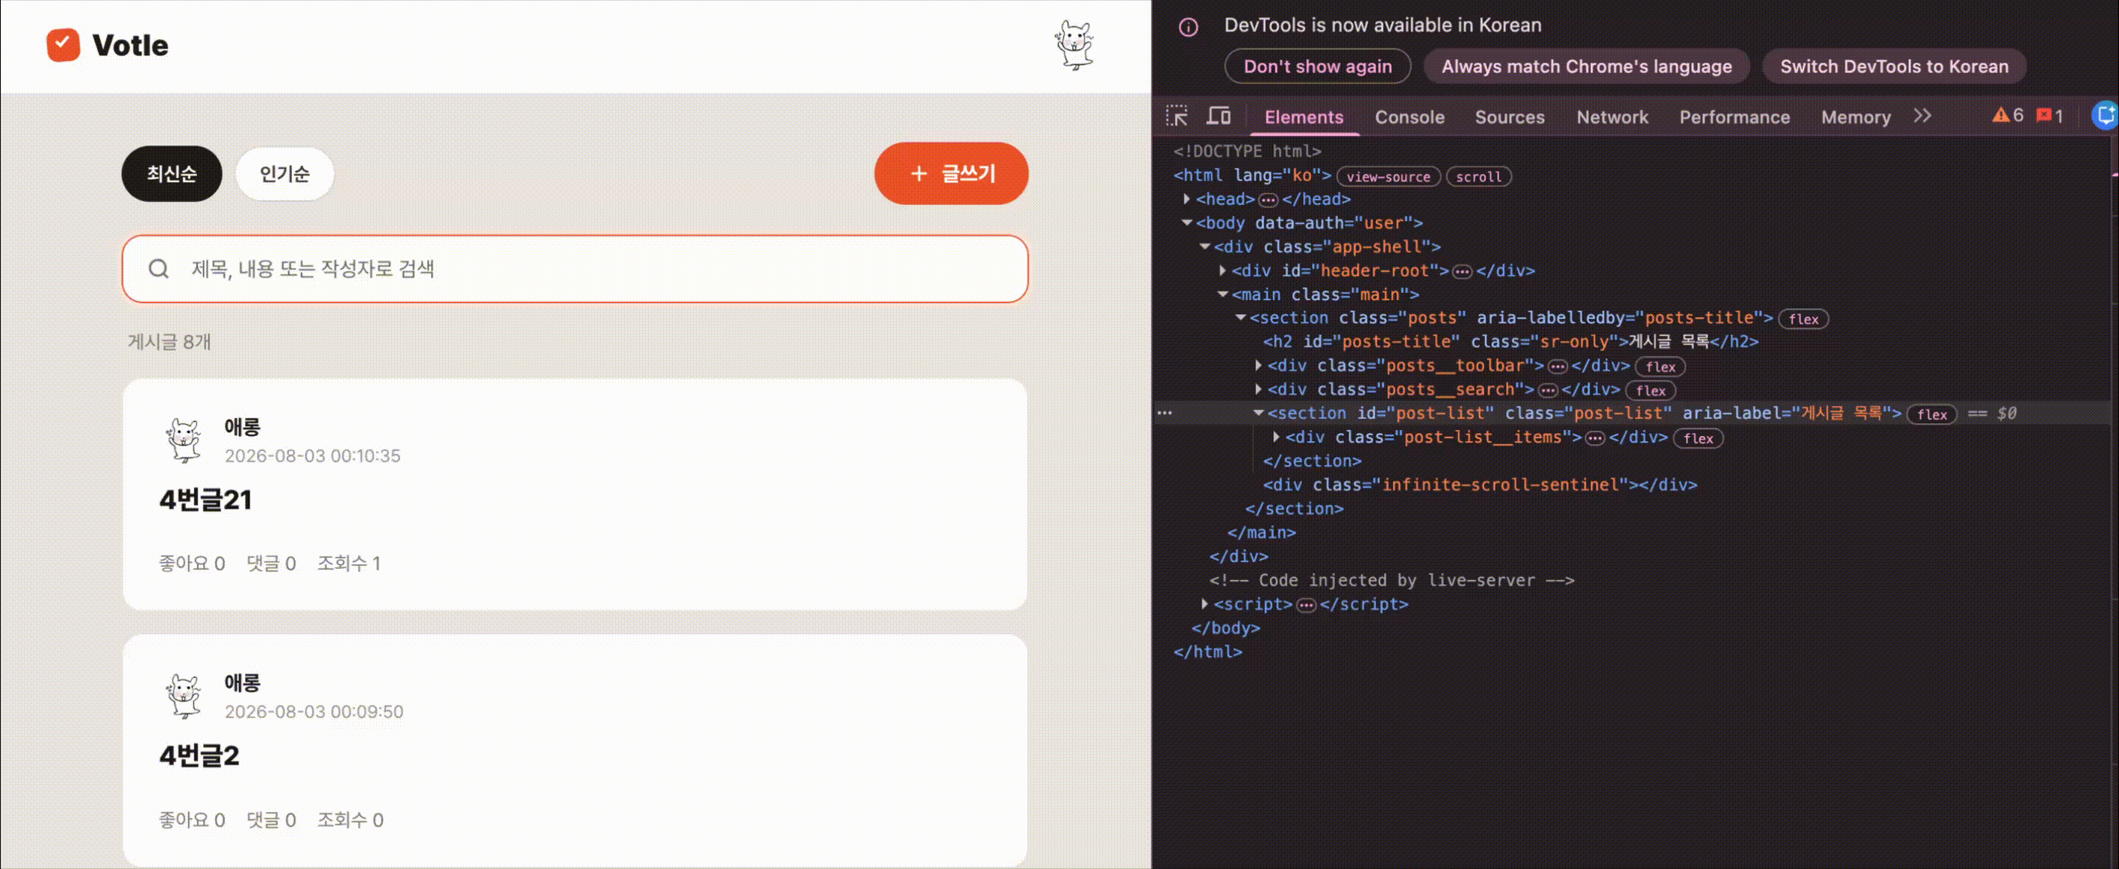
Task: Expand the post-list__items div node
Action: click(x=1277, y=437)
